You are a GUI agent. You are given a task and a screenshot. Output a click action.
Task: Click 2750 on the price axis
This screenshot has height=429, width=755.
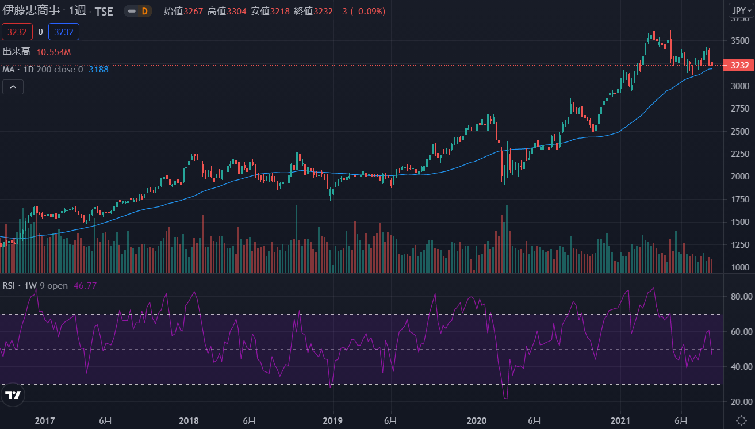(x=740, y=109)
